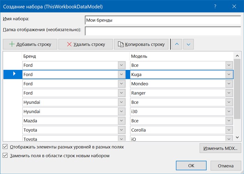This screenshot has width=244, height=174.
Task: Click the move row up arrow
Action: coord(177,44)
